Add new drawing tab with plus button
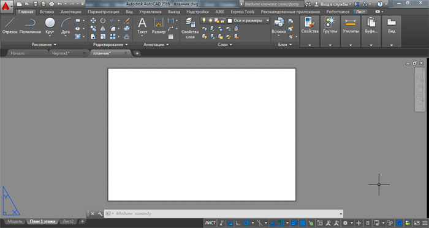 [x=137, y=53]
